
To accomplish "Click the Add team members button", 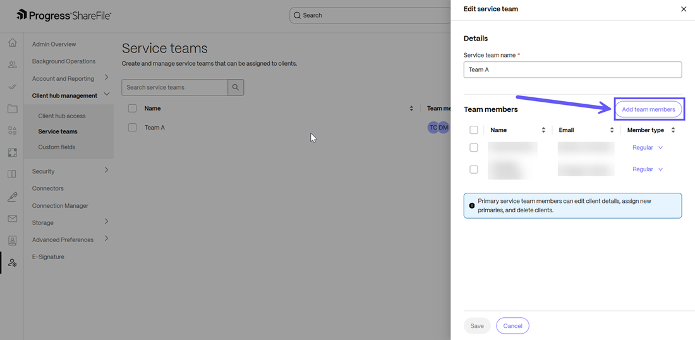I will pyautogui.click(x=648, y=109).
